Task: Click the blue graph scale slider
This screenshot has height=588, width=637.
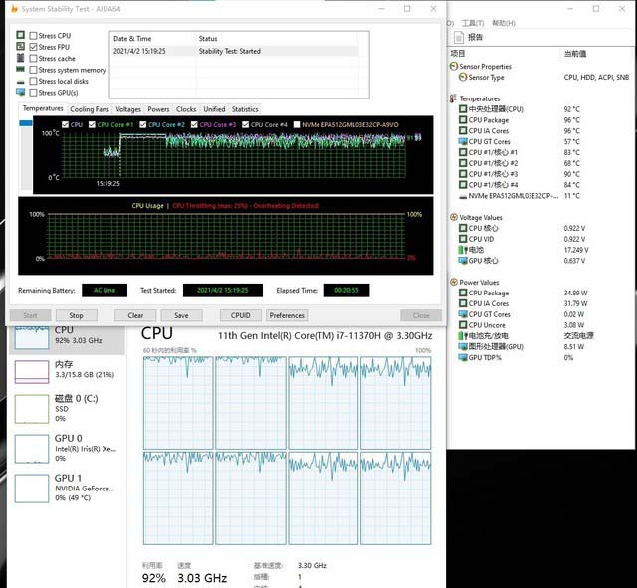Action: point(26,123)
